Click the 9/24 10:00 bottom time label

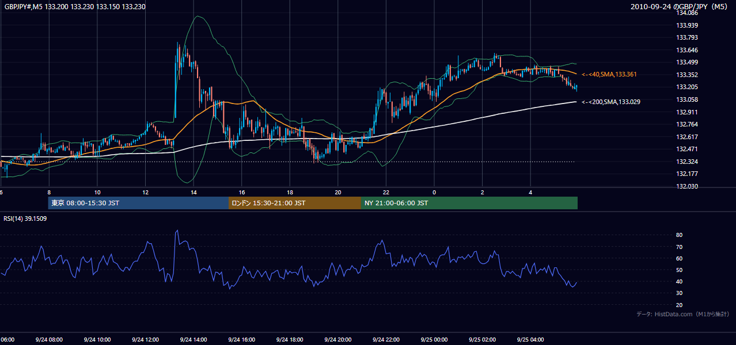tap(97, 339)
